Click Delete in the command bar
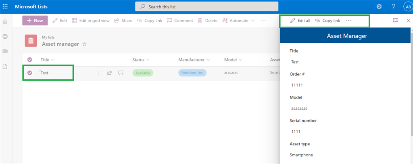Viewport: 413px width, 164px height. pos(208,21)
